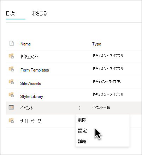Sort by the Type column header
Image resolution: width=142 pixels, height=155 pixels.
pyautogui.click(x=96, y=44)
